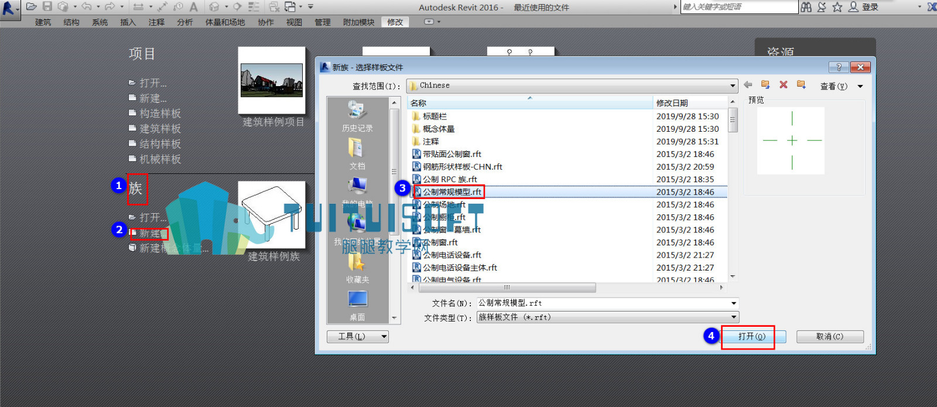Click the 新建... link under 族
Screen dimensions: 937x407
click(x=150, y=234)
